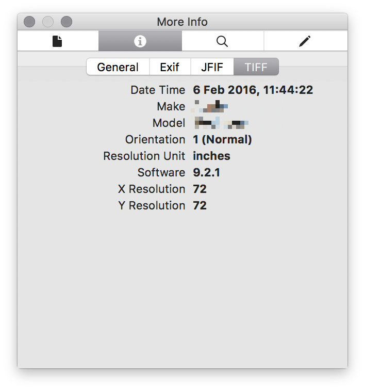Viewport: 365px width, 390px height.
Task: Open the Keywords magnifying glass panel
Action: (222, 41)
